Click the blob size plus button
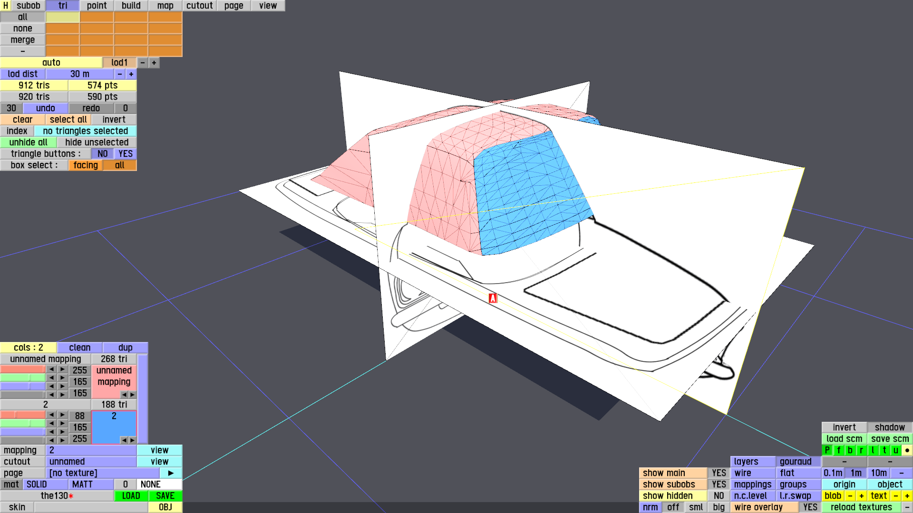913x513 pixels. point(861,496)
